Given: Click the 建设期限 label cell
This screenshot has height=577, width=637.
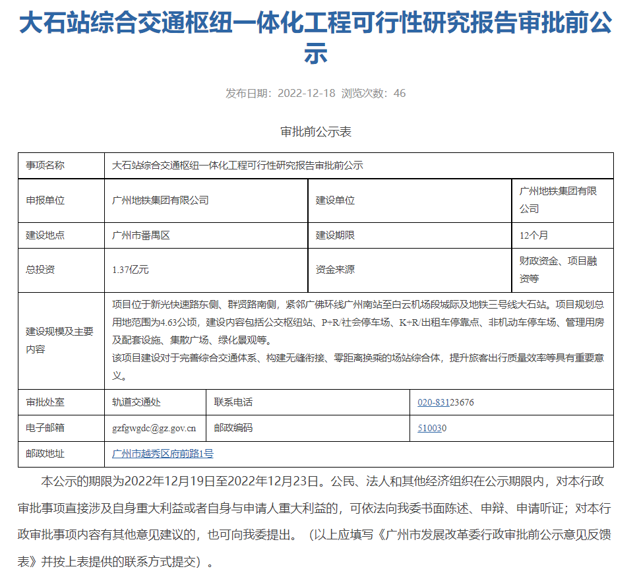Looking at the screenshot, I should 409,235.
